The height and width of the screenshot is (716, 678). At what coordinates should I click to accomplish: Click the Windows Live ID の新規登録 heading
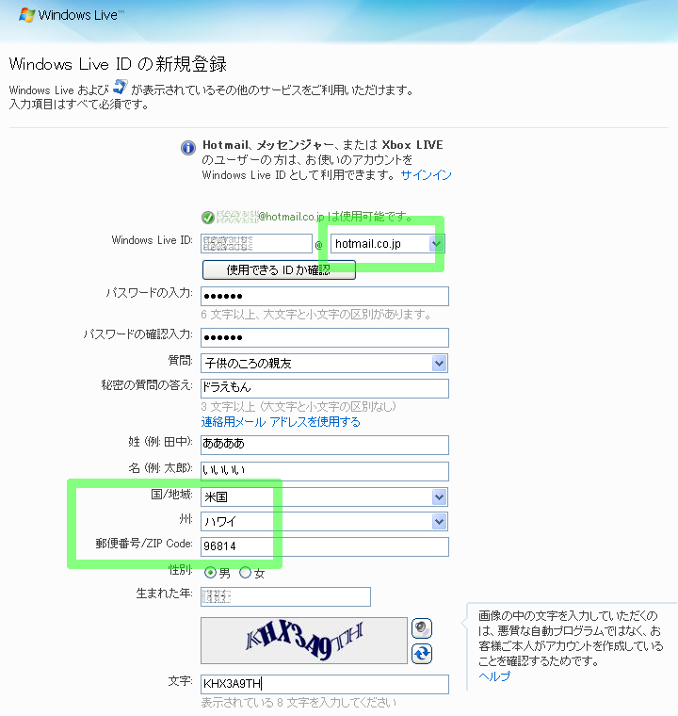tap(118, 64)
